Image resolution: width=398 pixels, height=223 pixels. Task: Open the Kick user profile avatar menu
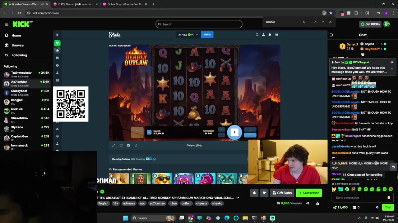pyautogui.click(x=386, y=24)
